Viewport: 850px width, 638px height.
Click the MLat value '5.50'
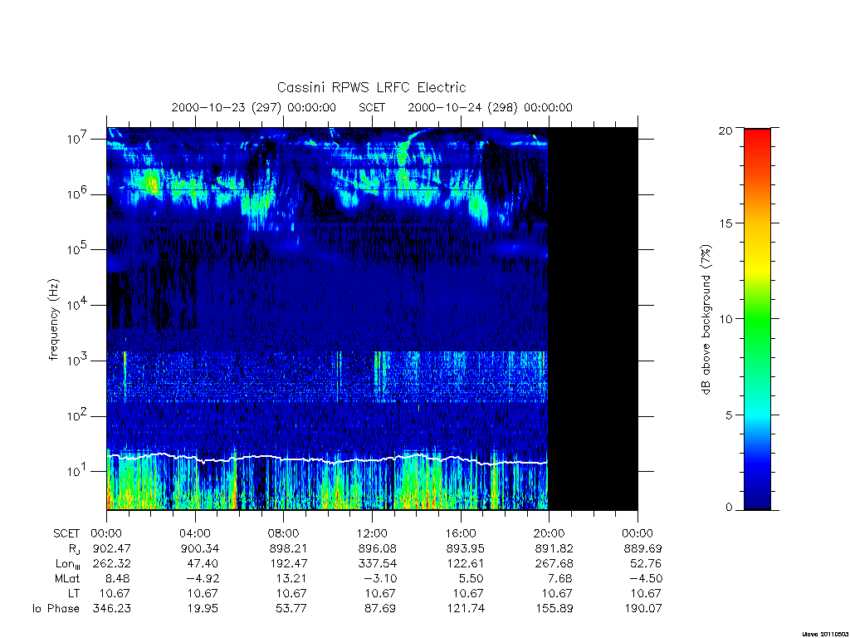click(x=471, y=579)
